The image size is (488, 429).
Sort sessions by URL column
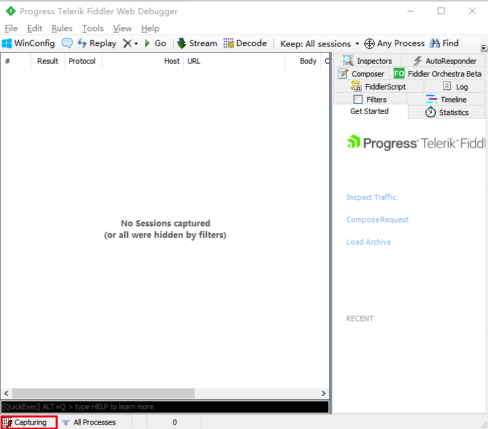(x=234, y=61)
